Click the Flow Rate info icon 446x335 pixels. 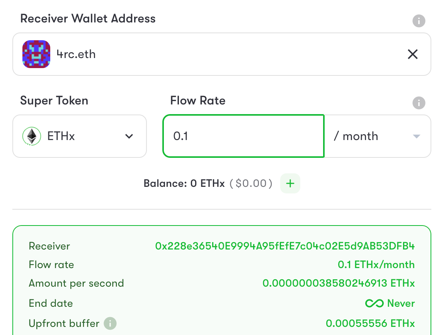click(x=419, y=103)
